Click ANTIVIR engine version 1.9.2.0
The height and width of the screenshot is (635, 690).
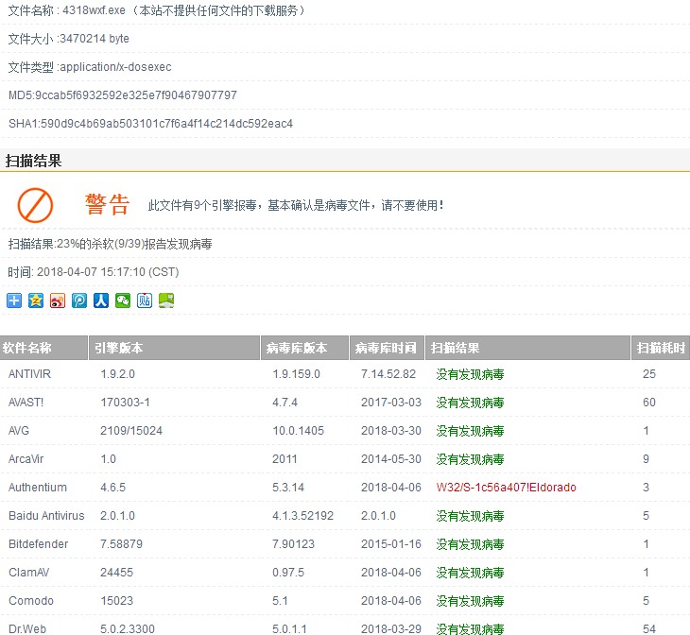(x=117, y=374)
